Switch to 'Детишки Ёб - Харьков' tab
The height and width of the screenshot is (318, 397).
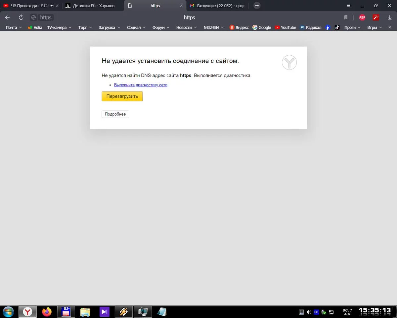pos(94,6)
